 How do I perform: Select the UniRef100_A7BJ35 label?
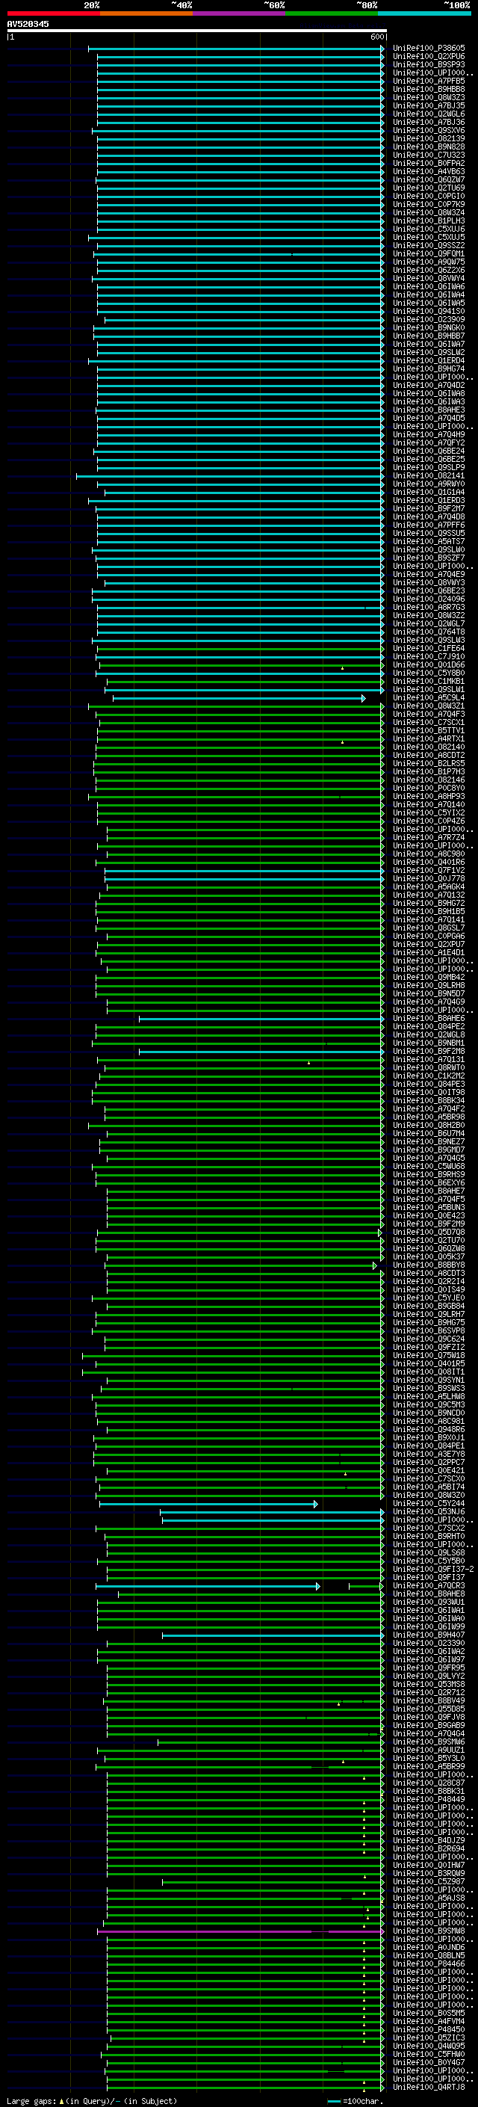coord(429,105)
